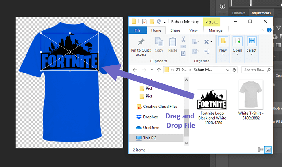
Task: Switch to Photoshop Libraries panel tab
Action: [239, 13]
